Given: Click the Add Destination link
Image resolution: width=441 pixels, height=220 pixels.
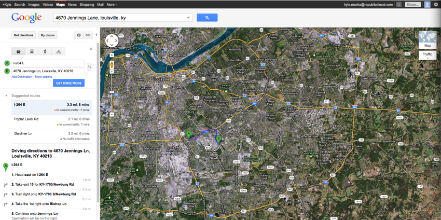Looking at the screenshot, I should pyautogui.click(x=22, y=76).
